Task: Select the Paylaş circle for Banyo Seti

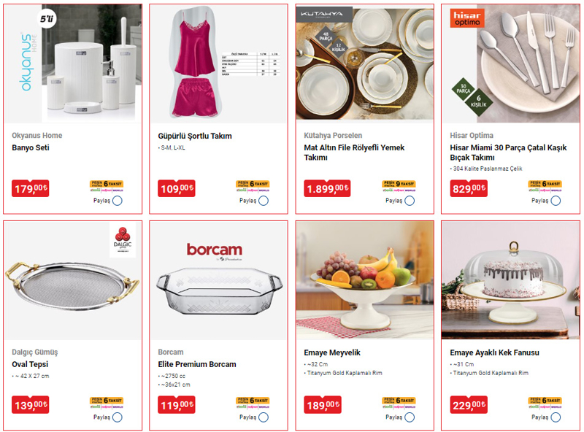Action: click(118, 201)
